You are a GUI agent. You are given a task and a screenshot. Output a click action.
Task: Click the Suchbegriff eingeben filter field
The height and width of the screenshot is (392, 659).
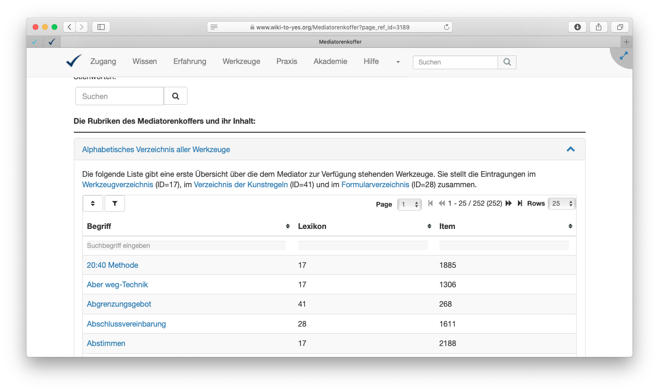(x=186, y=246)
